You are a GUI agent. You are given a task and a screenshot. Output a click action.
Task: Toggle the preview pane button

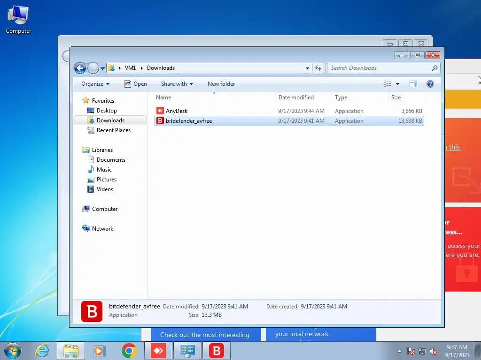coord(413,84)
